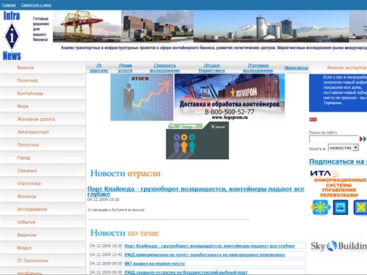Open the 'Итоги' chart banner
367x275 pixels.
142,98
